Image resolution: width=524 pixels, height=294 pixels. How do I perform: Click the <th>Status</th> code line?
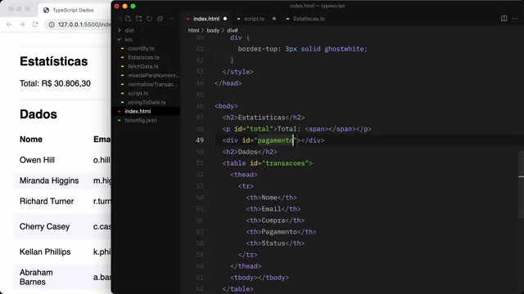pyautogui.click(x=275, y=243)
